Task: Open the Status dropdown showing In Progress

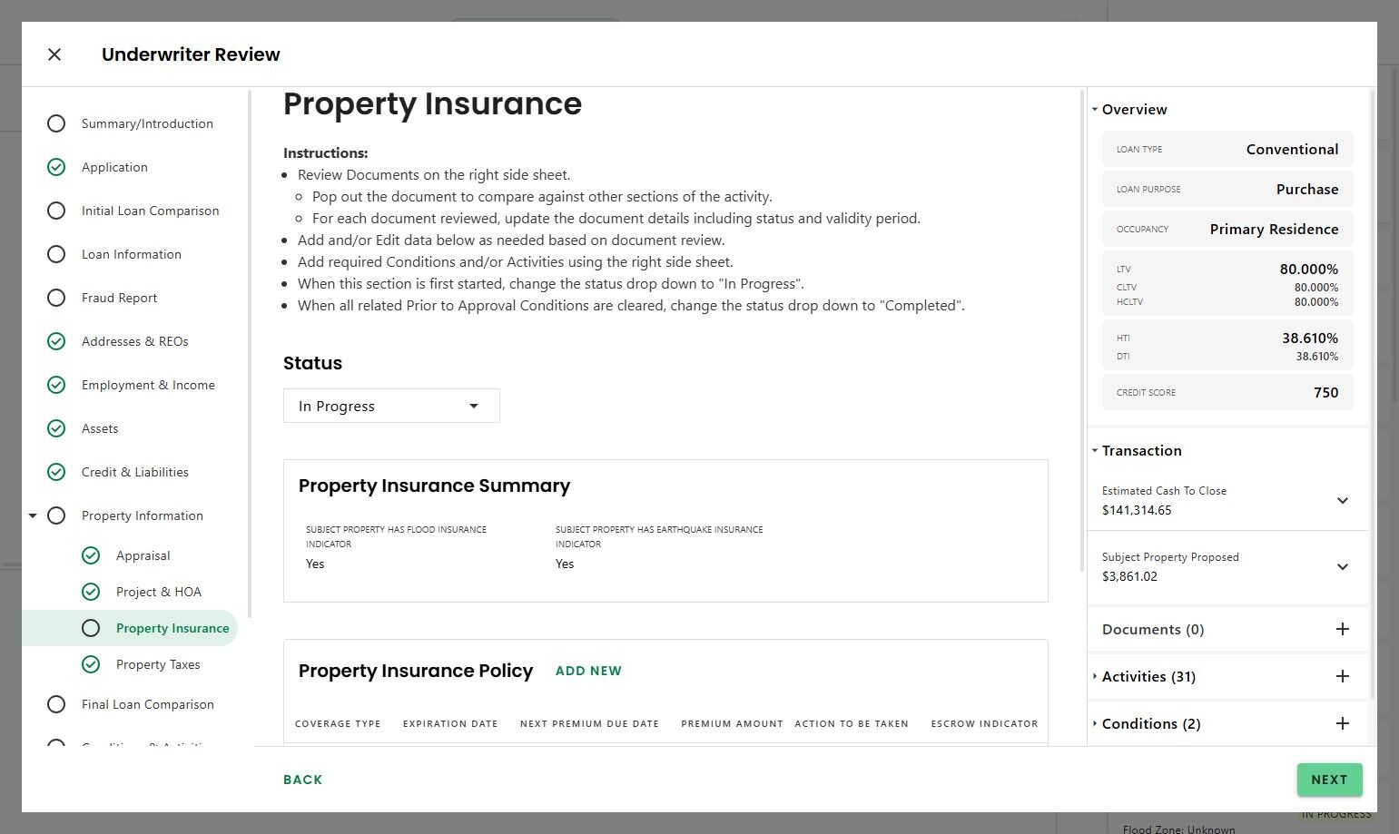Action: point(390,406)
